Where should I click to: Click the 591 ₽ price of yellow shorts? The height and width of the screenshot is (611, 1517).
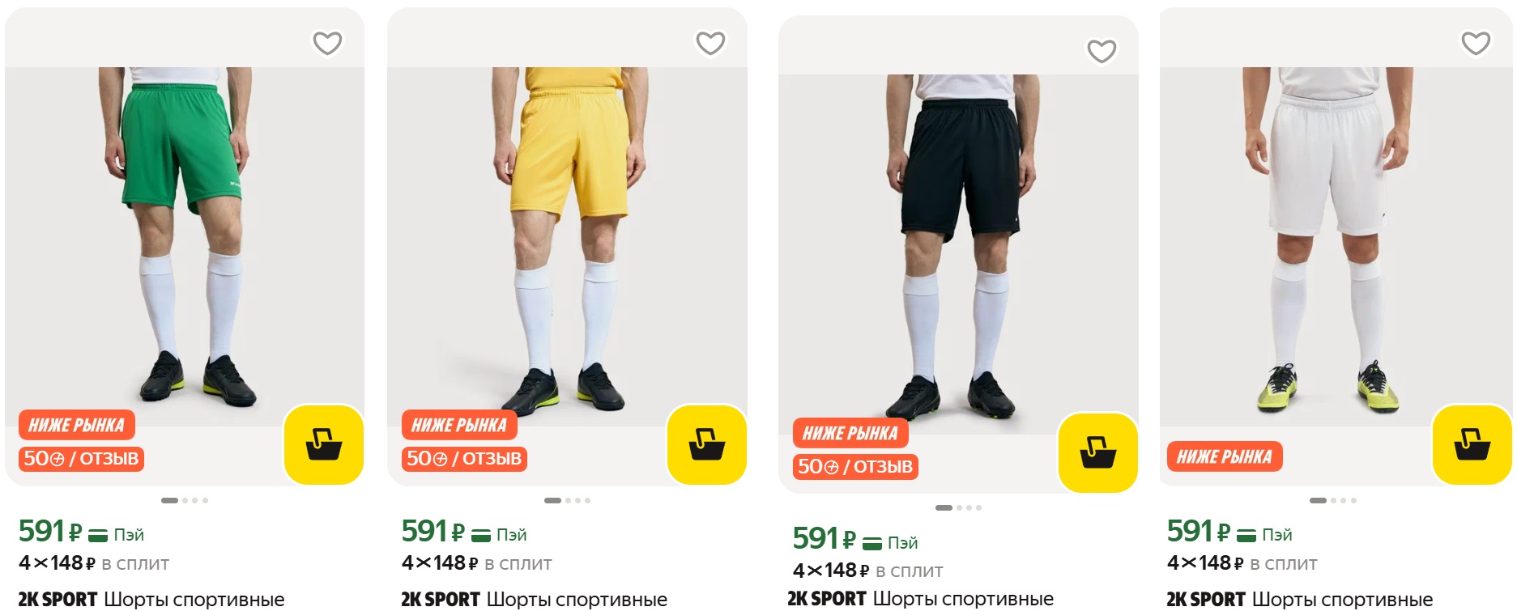click(x=433, y=532)
